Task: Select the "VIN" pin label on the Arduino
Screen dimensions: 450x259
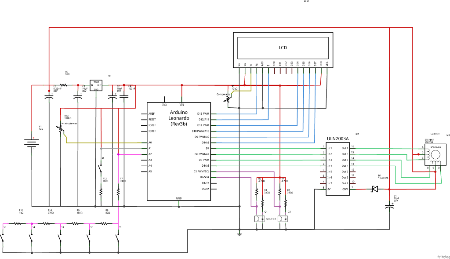Action: (181, 105)
